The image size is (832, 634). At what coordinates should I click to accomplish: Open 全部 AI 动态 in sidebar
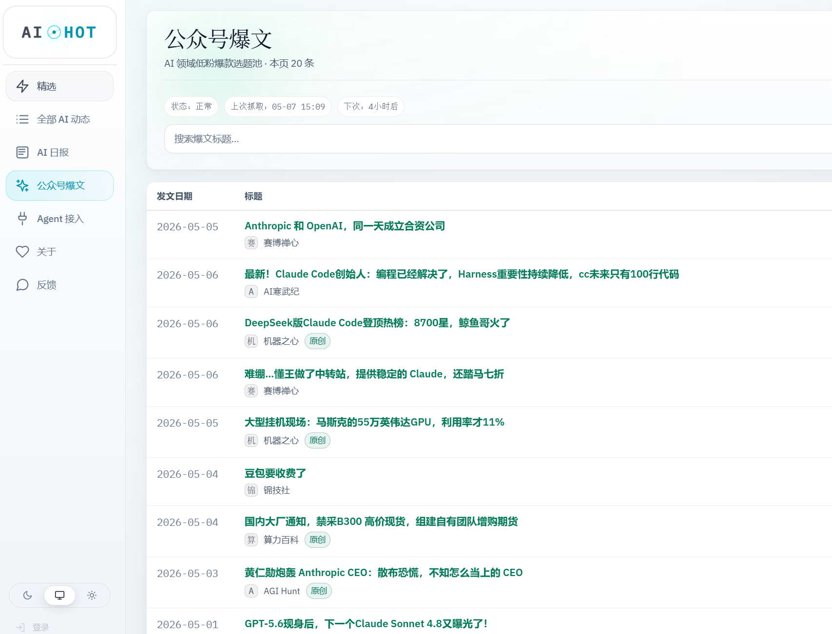pyautogui.click(x=59, y=119)
